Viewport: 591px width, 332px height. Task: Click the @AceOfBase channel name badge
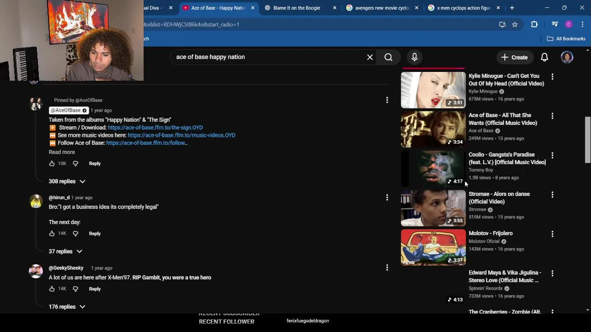point(69,110)
